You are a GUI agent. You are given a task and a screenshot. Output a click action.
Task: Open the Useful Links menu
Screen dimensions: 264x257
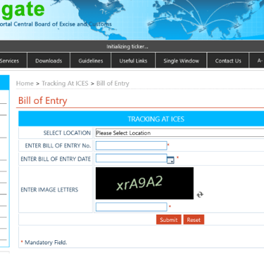(133, 60)
